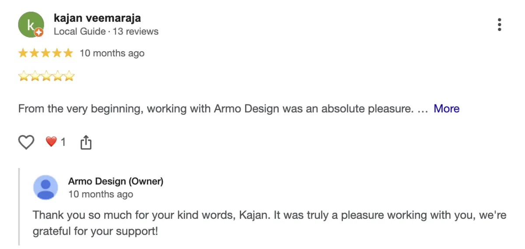Open the 'Armo Design (Owner)' name
The height and width of the screenshot is (249, 525).
(115, 181)
